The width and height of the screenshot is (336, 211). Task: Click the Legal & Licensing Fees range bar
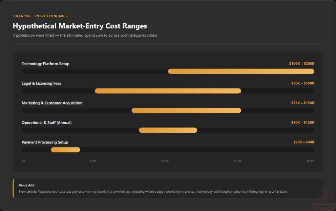click(x=168, y=91)
